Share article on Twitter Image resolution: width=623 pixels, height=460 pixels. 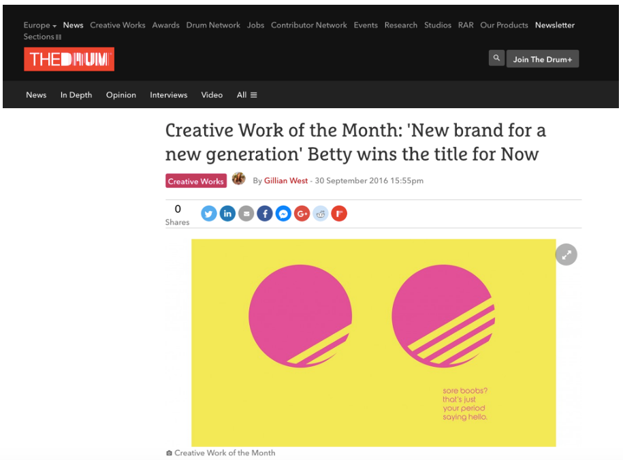pyautogui.click(x=208, y=214)
